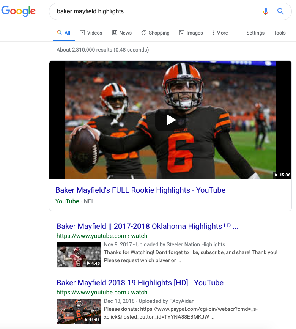296x329 pixels.
Task: Switch to the Videos tab
Action: tap(91, 33)
